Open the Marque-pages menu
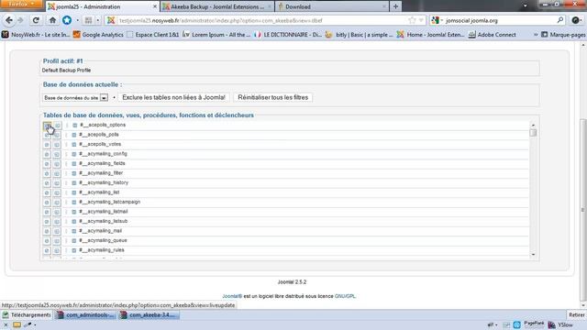This screenshot has width=587, height=330. point(564,35)
